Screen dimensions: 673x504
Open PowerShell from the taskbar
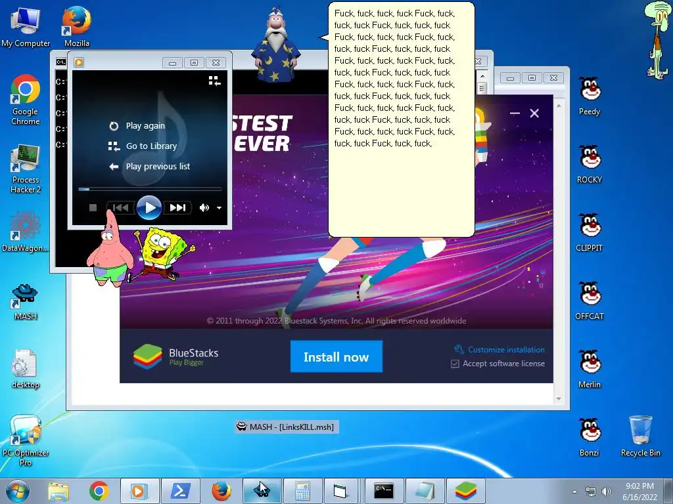point(180,491)
